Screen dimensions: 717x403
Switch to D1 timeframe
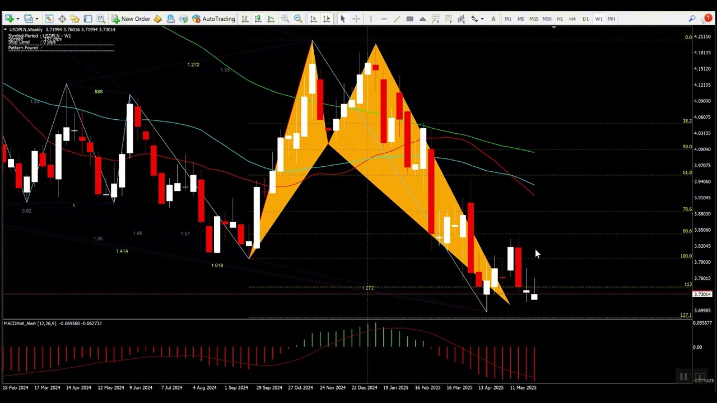pos(585,19)
